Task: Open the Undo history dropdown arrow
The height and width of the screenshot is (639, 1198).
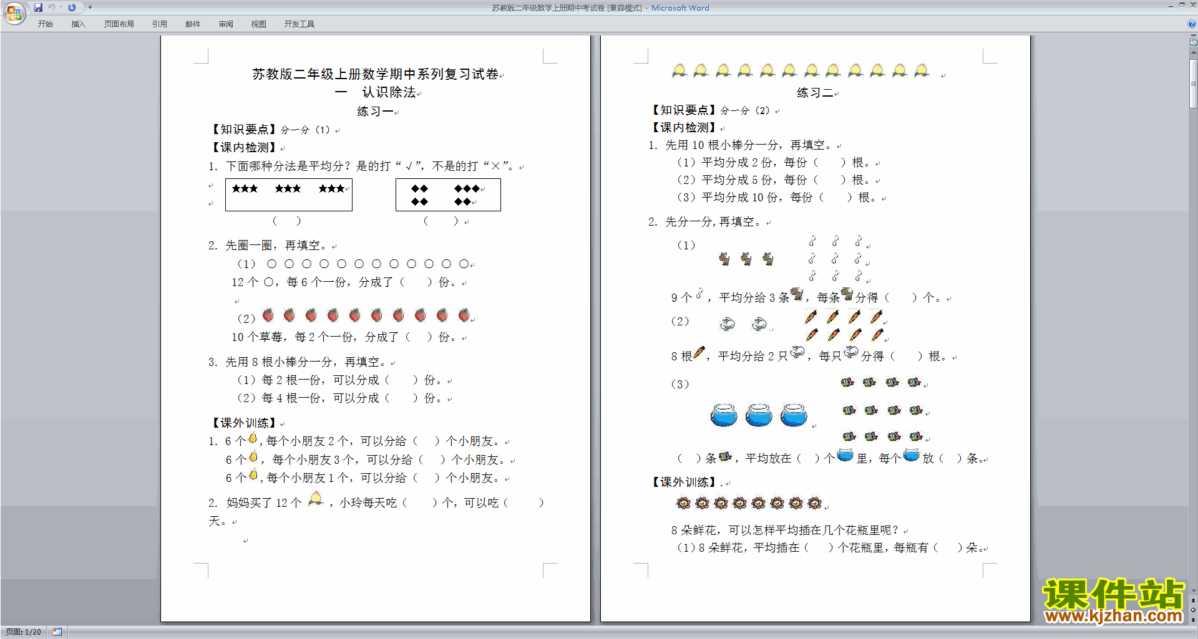Action: [61, 7]
